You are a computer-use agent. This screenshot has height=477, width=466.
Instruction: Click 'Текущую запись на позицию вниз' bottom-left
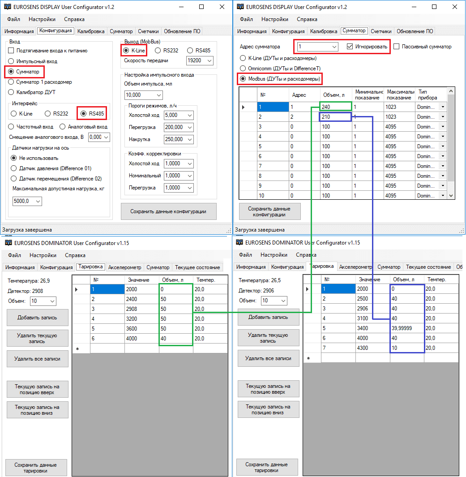38,410
